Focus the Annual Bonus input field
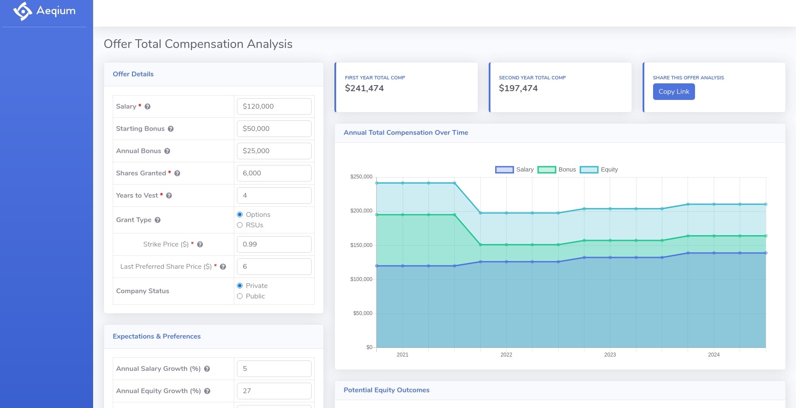This screenshot has width=796, height=408. pyautogui.click(x=274, y=151)
